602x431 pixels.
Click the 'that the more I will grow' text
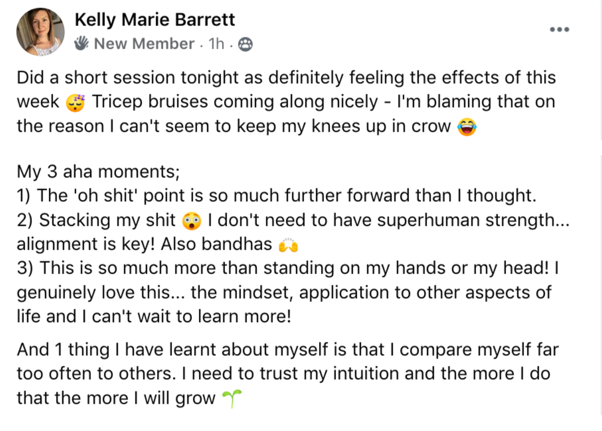pyautogui.click(x=116, y=398)
